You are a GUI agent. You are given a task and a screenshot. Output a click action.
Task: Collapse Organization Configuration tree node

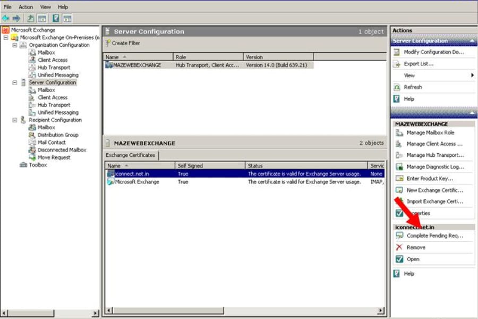tap(15, 45)
